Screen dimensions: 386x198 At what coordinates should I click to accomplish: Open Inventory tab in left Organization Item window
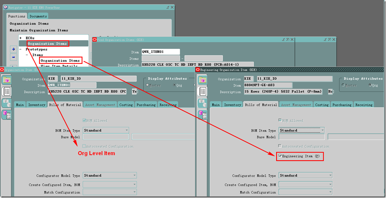[x=37, y=105]
